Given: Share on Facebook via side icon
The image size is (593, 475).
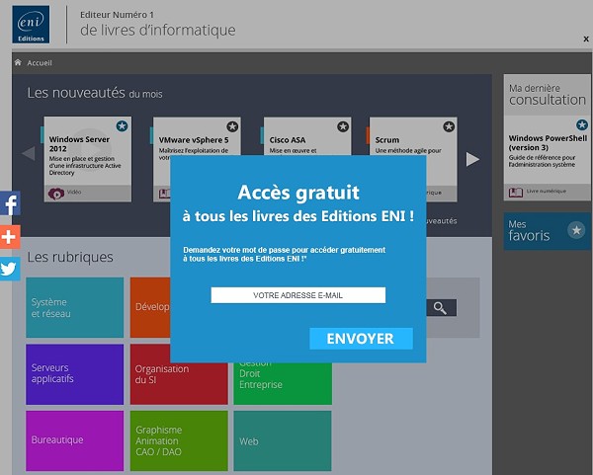Looking at the screenshot, I should point(10,203).
